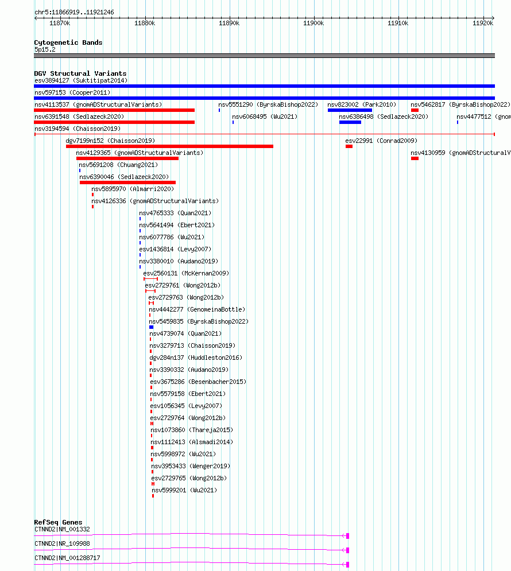The height and width of the screenshot is (571, 511).
Task: Click esv2729765 (Wong2012b) label
Action: [189, 478]
